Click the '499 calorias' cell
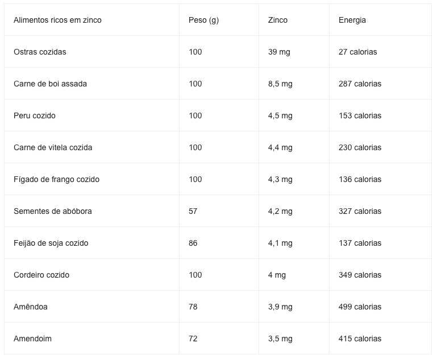 (380, 307)
